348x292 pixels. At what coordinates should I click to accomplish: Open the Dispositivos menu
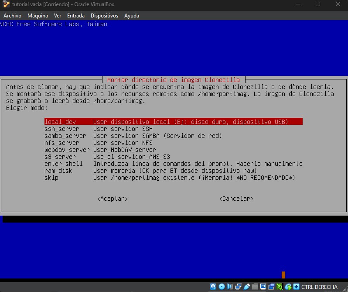[104, 16]
